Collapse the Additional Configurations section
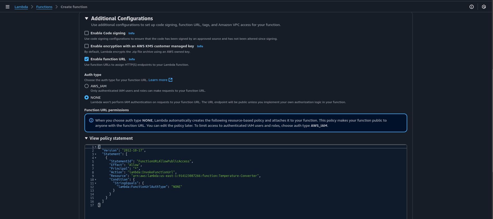 tap(87, 18)
